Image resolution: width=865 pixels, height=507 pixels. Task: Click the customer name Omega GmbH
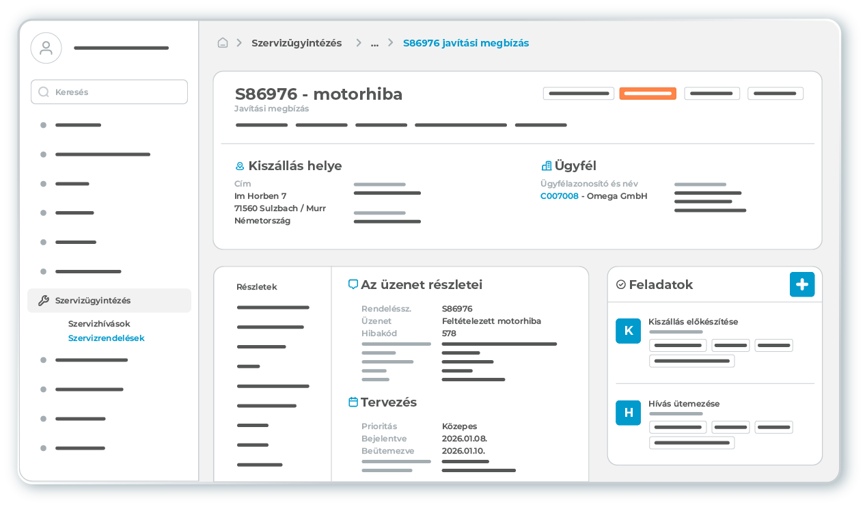617,196
